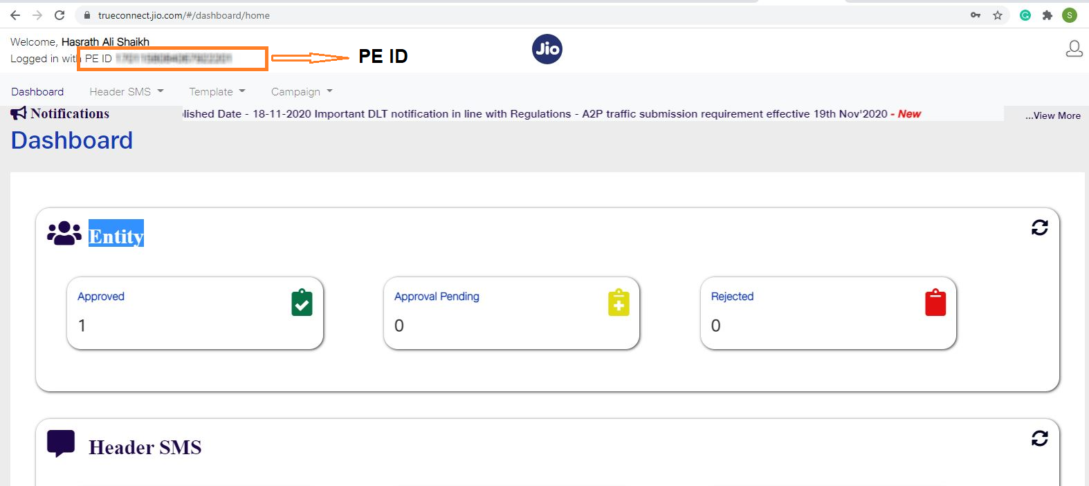Image resolution: width=1089 pixels, height=486 pixels.
Task: Open the Approval Pending entity card
Action: 511,313
